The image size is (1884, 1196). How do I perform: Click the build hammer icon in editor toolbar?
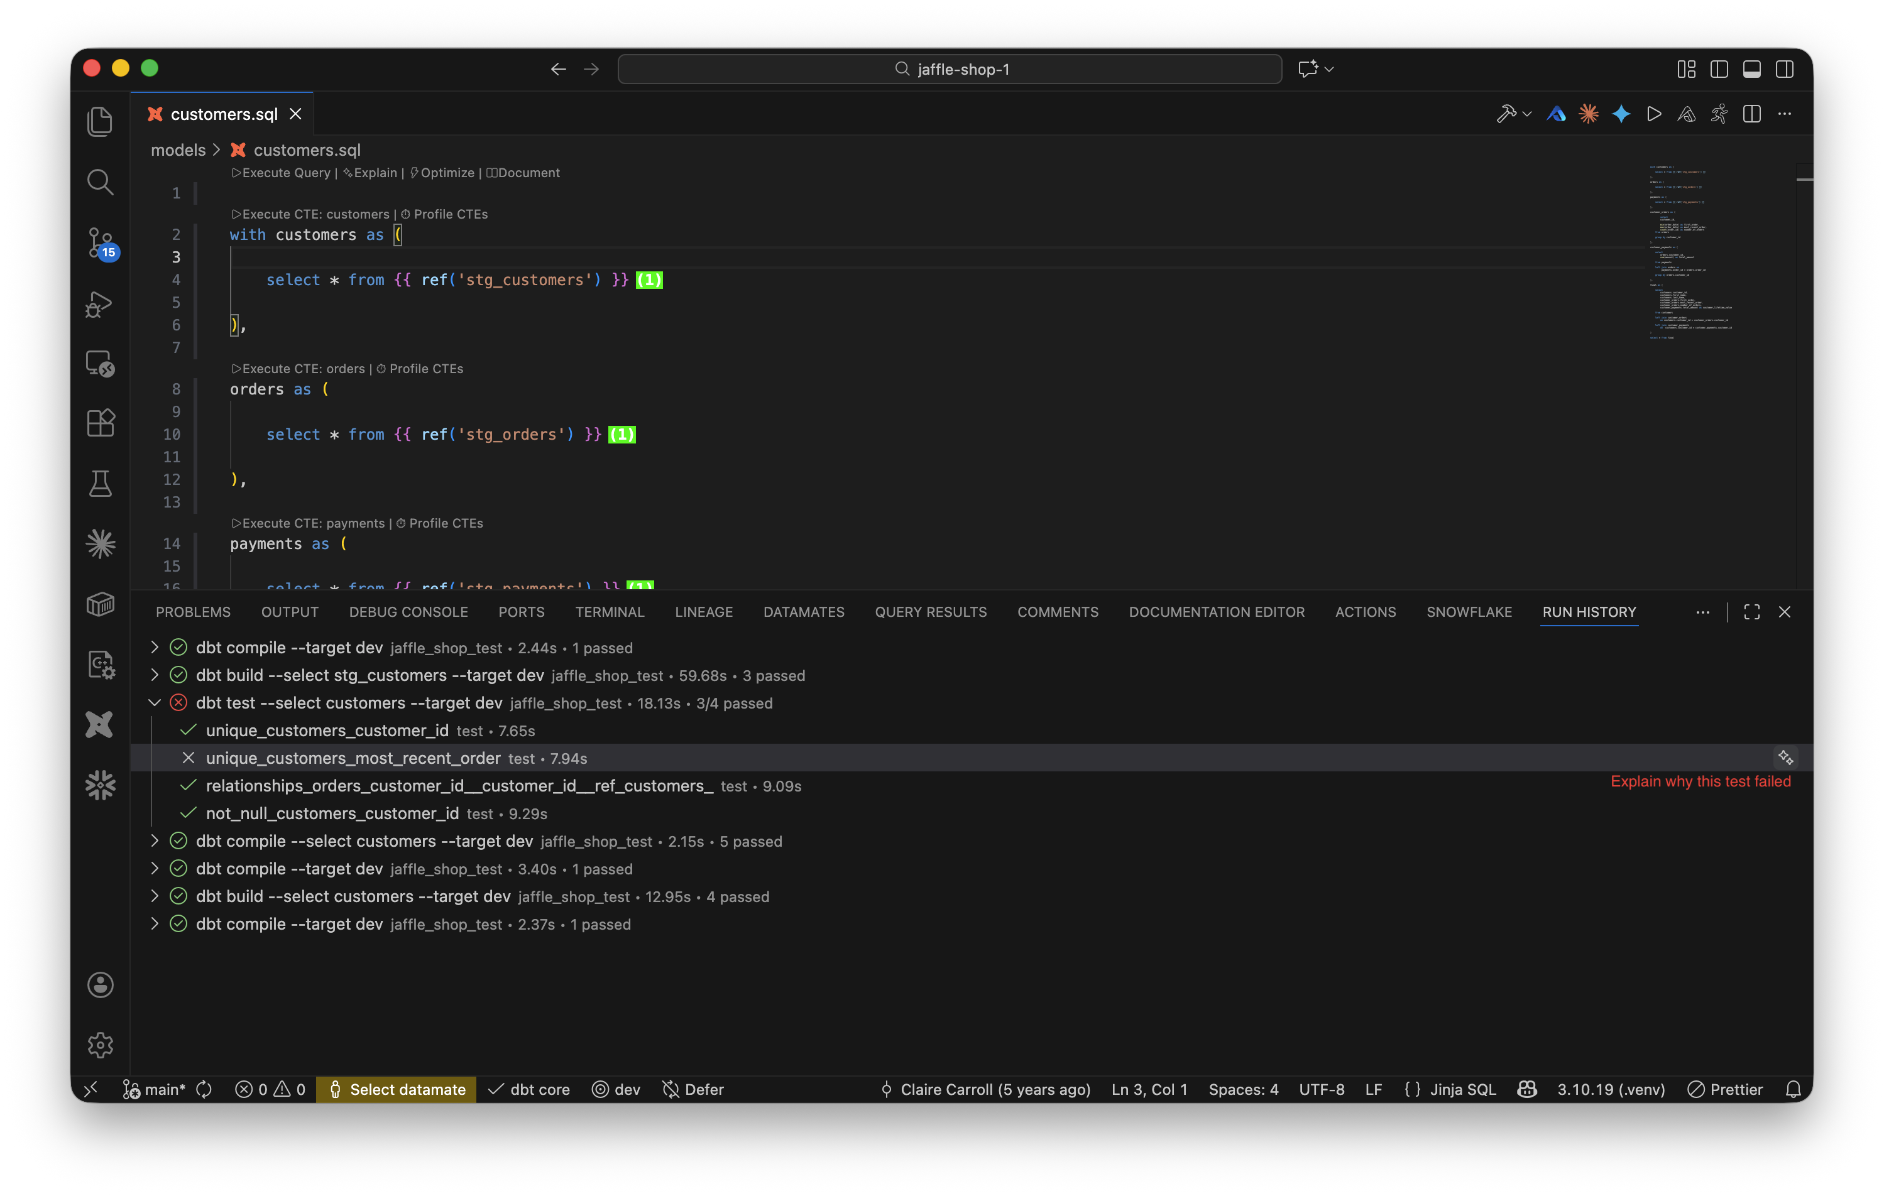(x=1505, y=114)
